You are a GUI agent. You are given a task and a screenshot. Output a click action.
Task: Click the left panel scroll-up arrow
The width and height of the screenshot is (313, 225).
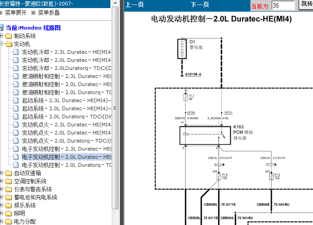pos(115,3)
